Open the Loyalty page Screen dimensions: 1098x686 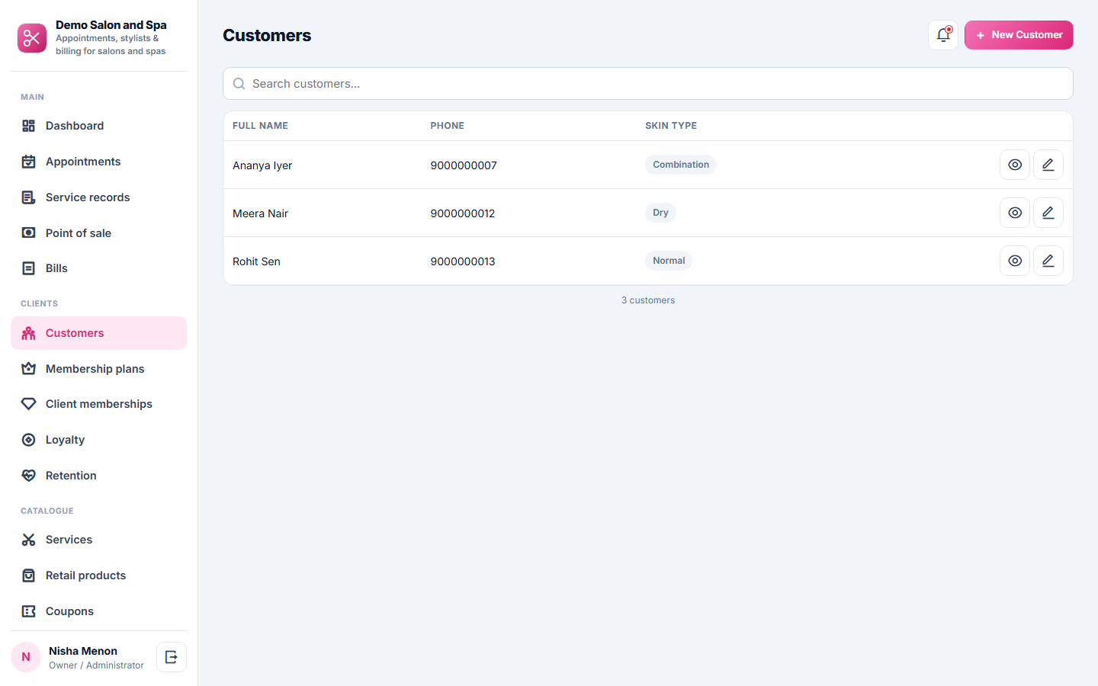coord(98,440)
